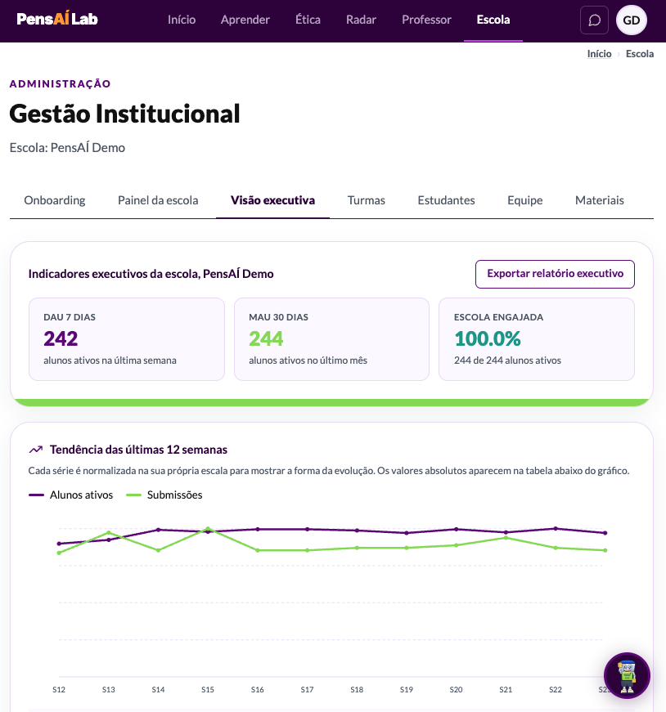Click the S18 week label on chart axis
Screen dimensions: 666x712
click(x=357, y=689)
